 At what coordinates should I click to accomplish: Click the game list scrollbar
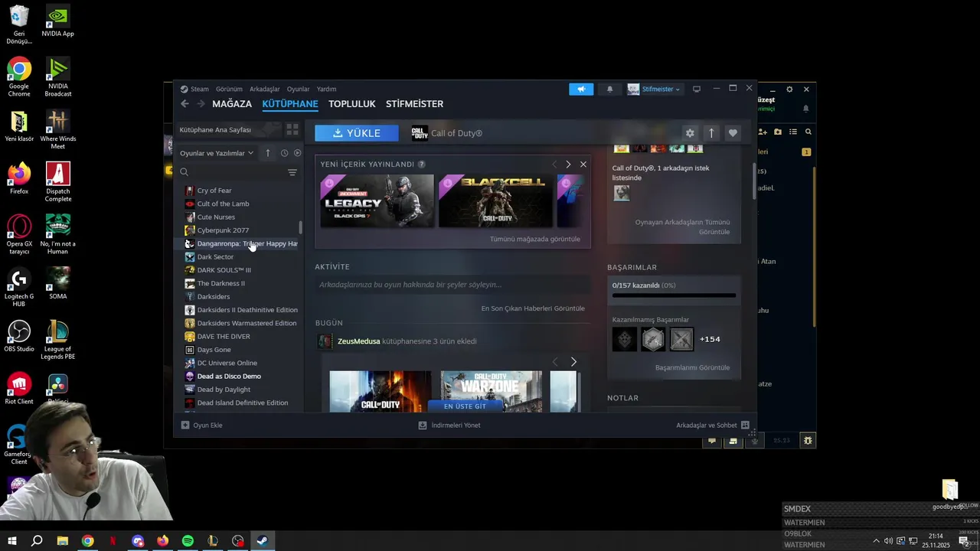[300, 227]
